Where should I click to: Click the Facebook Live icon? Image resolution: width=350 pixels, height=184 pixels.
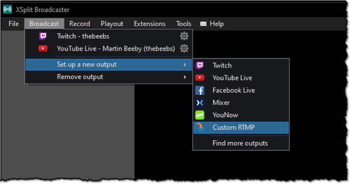tap(200, 90)
